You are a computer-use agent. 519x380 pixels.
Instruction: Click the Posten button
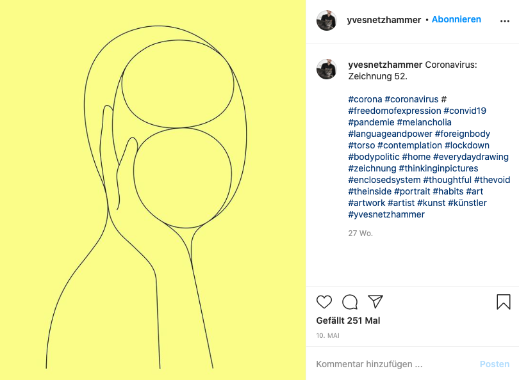click(x=494, y=364)
